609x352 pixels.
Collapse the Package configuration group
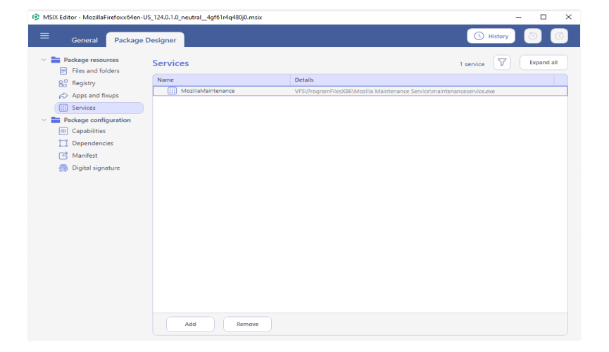pos(44,120)
